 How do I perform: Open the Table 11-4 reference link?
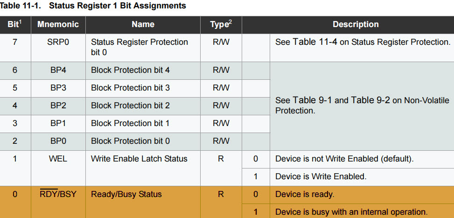[321, 42]
